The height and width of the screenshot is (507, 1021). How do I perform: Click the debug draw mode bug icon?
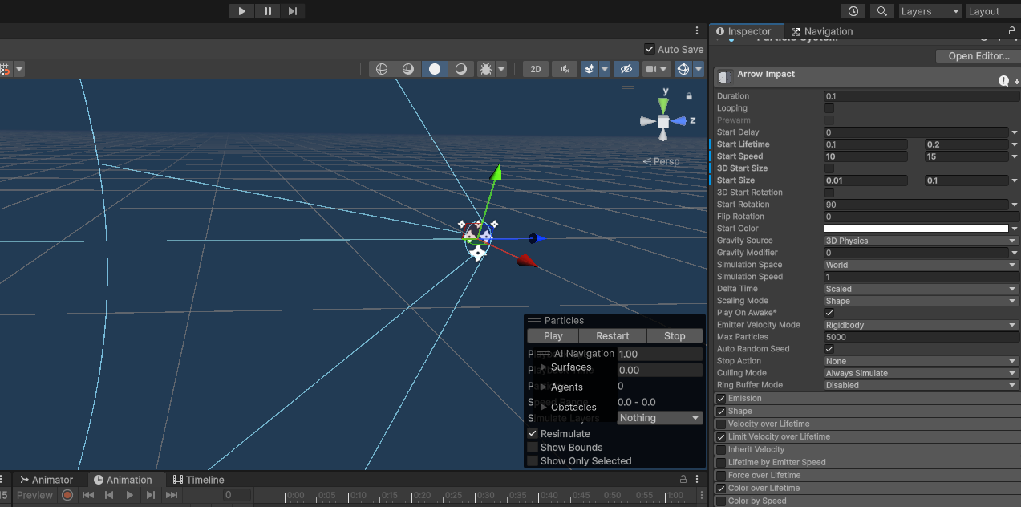(486, 69)
